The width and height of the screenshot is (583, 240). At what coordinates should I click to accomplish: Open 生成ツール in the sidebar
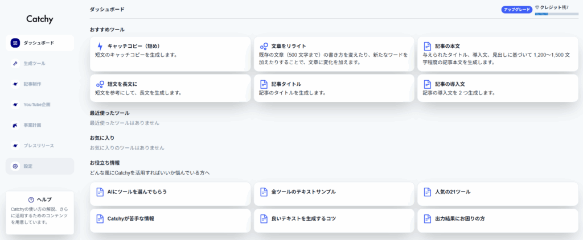[x=34, y=63]
